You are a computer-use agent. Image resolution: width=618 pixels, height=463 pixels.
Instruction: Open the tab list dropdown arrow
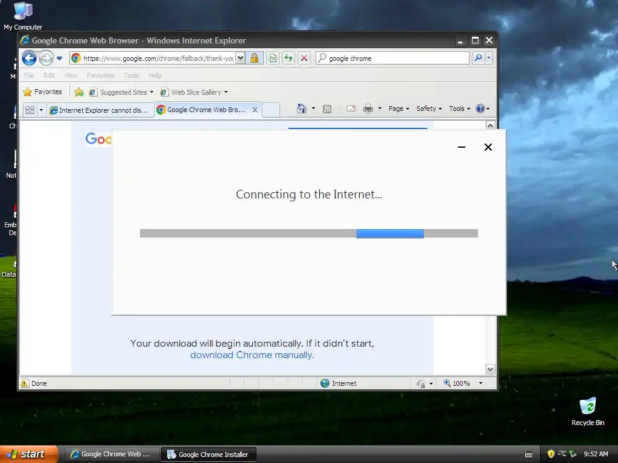41,110
